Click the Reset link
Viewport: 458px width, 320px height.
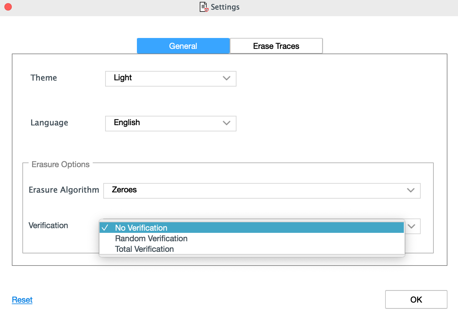pyautogui.click(x=22, y=300)
